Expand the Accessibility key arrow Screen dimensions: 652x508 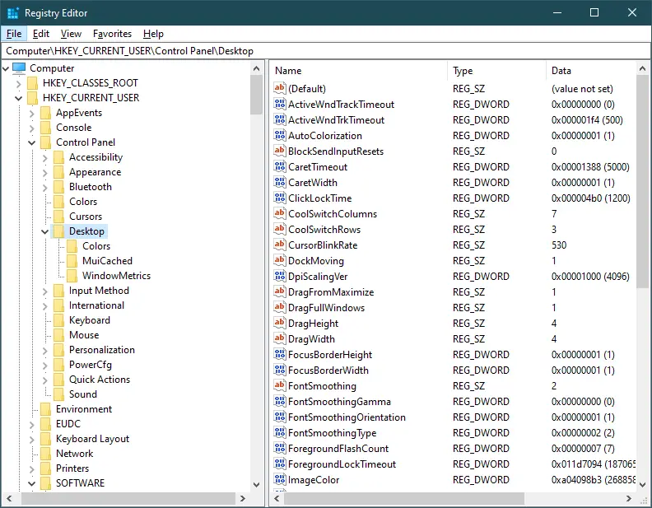coord(45,157)
